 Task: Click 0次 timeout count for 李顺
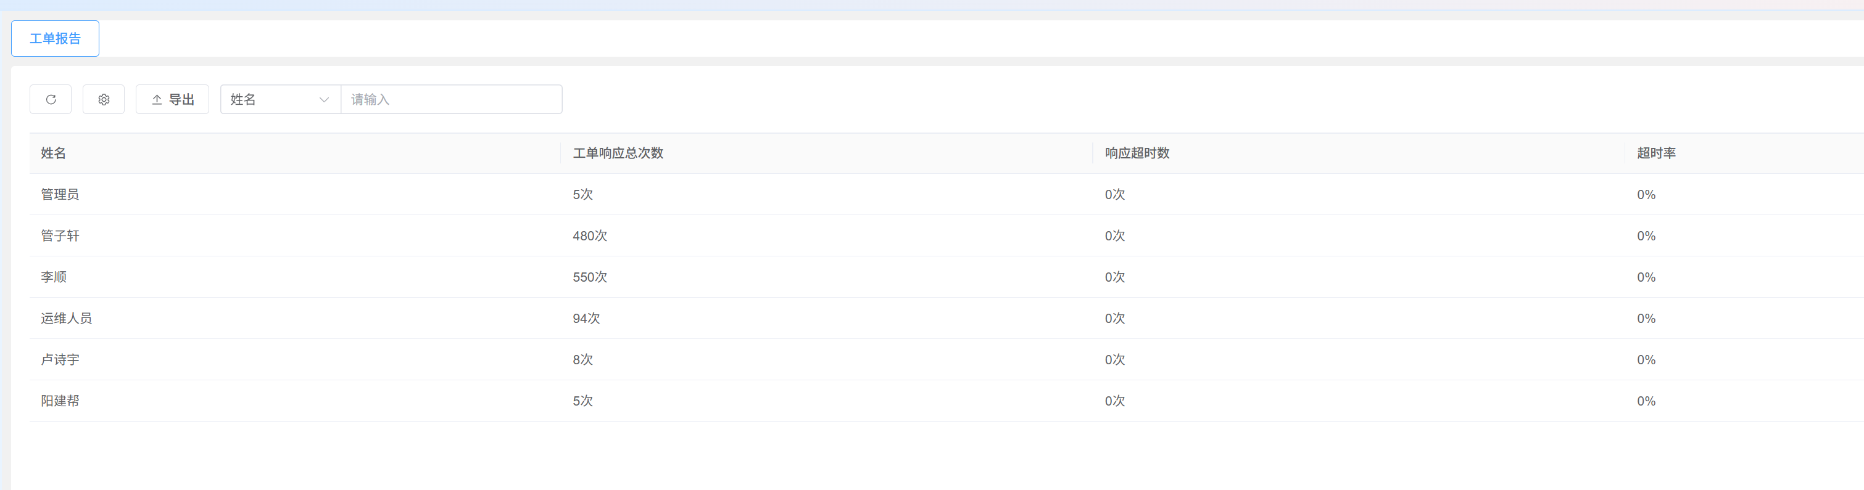tap(1114, 277)
